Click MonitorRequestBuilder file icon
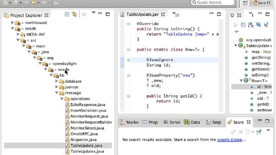The height and width of the screenshot is (155, 276). [x=67, y=122]
